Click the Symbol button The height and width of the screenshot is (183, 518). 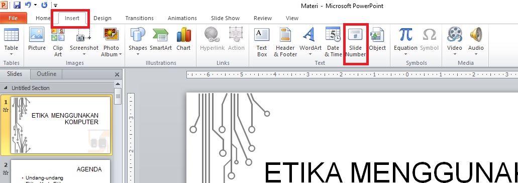pyautogui.click(x=429, y=40)
